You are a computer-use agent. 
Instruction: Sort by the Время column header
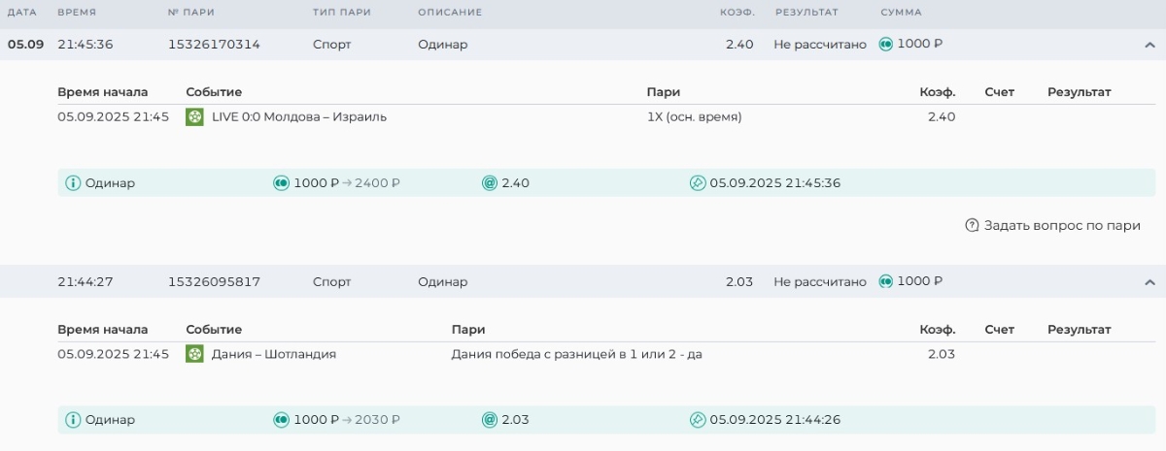click(x=77, y=13)
